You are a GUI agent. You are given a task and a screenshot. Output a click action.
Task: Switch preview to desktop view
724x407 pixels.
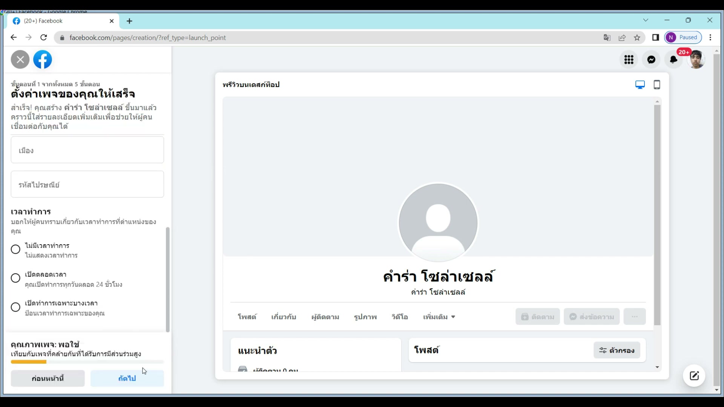pos(640,85)
